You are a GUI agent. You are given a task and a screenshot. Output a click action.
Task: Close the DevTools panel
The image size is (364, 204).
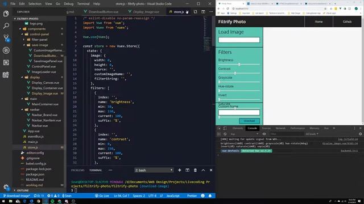360,128
